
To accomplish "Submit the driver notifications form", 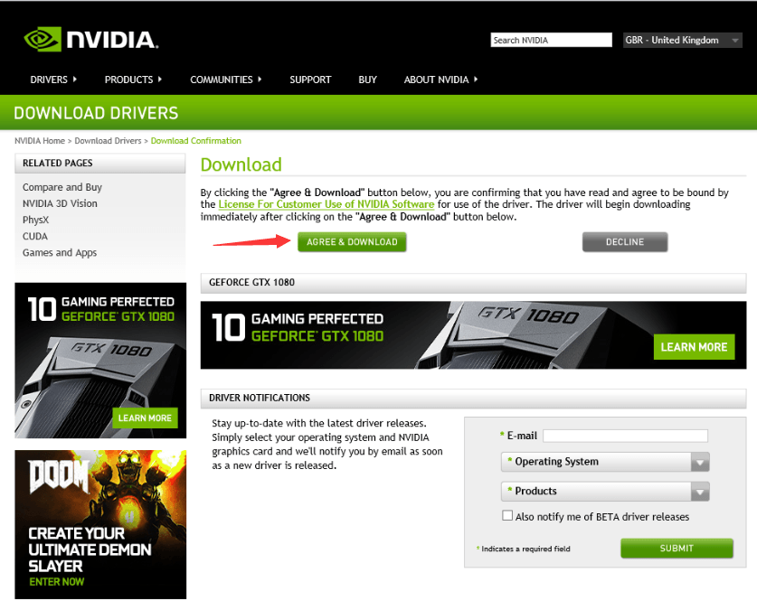I will pos(677,548).
